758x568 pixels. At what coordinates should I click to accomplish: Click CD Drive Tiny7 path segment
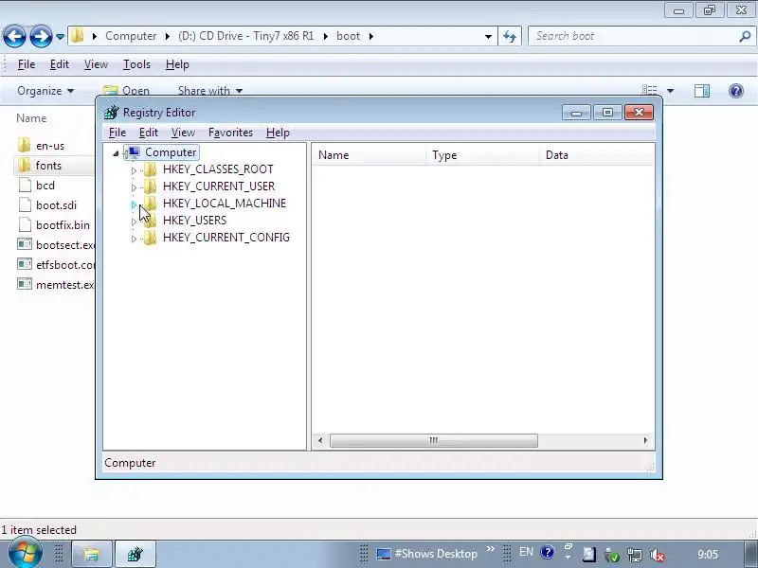click(245, 36)
